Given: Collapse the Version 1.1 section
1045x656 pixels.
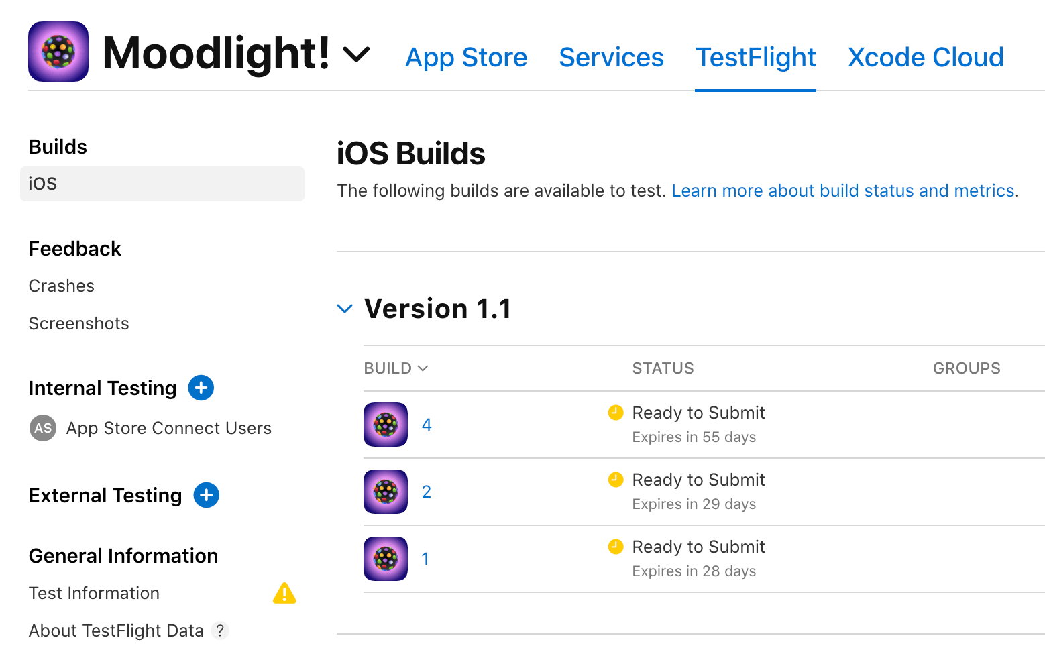Looking at the screenshot, I should coord(345,309).
